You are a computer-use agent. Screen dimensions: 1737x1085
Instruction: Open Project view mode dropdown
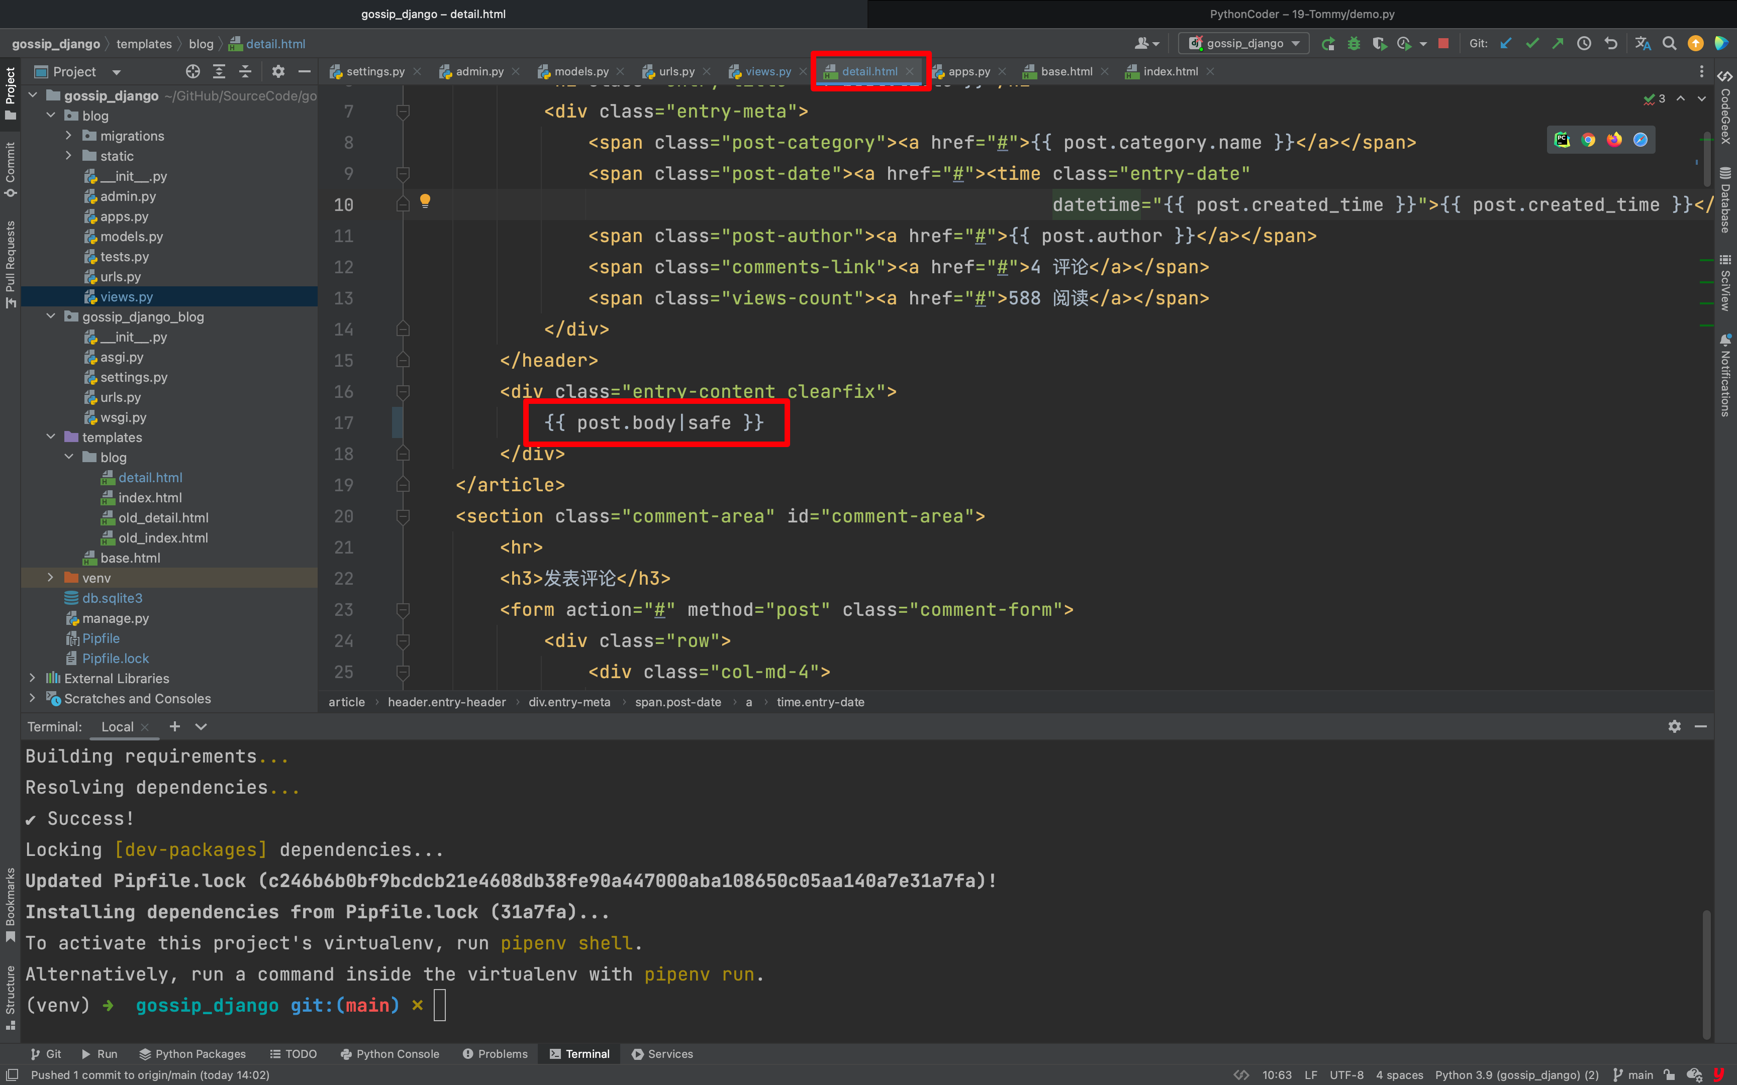[116, 72]
